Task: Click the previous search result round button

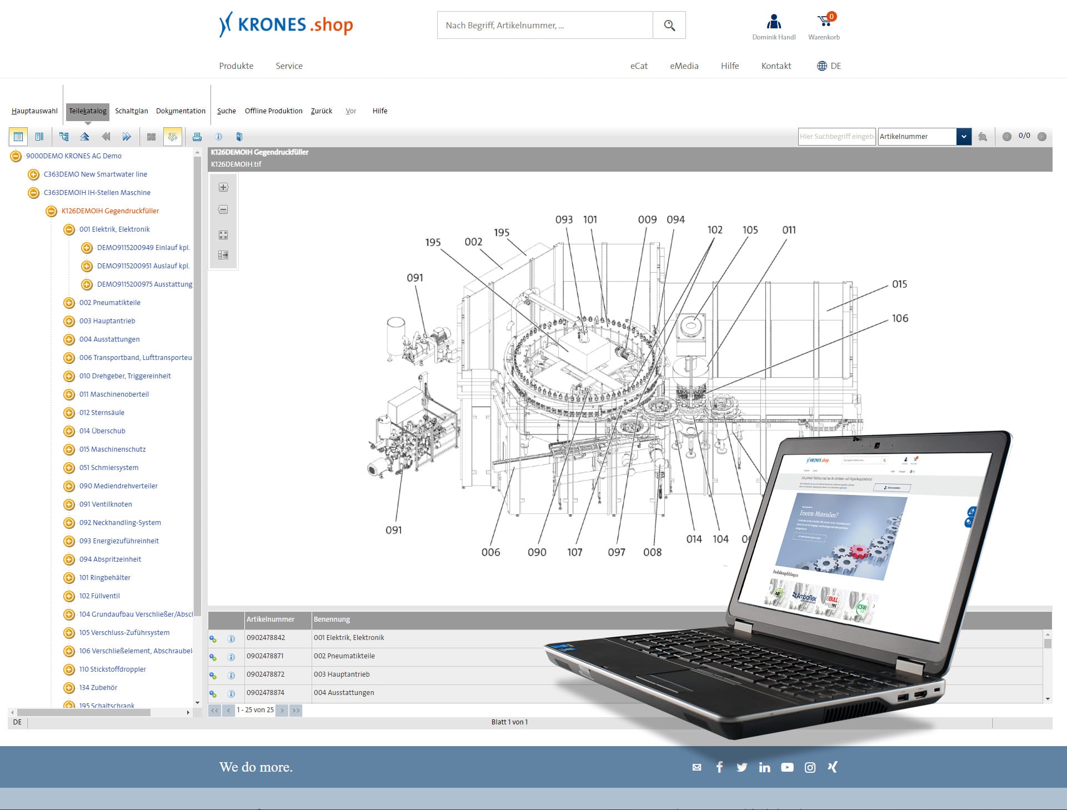Action: click(1006, 137)
